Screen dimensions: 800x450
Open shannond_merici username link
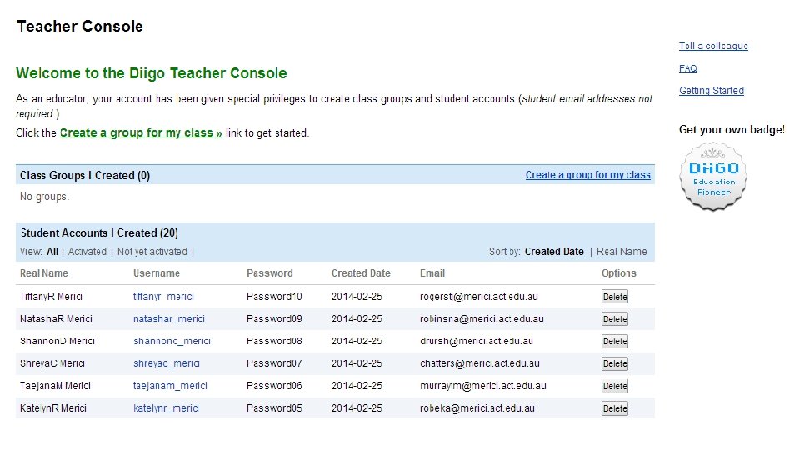(172, 342)
